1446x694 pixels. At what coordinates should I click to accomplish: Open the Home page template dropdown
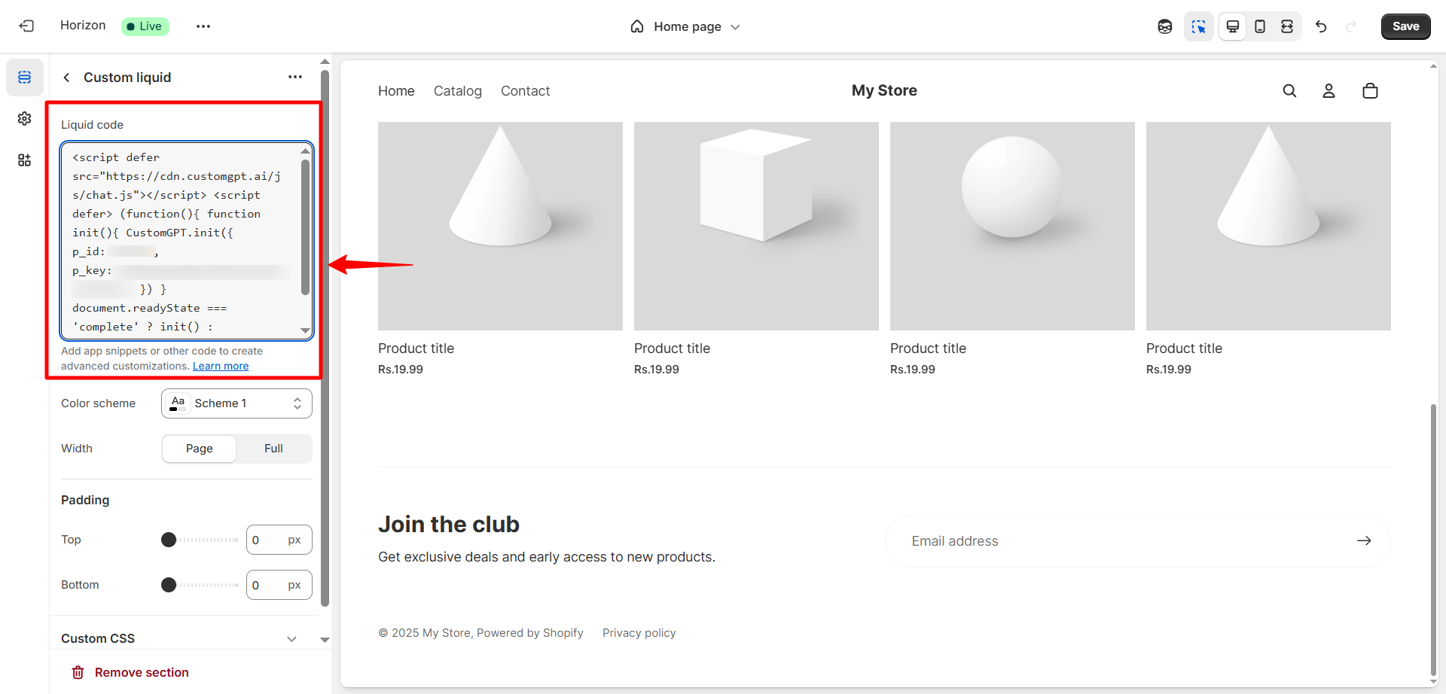686,26
